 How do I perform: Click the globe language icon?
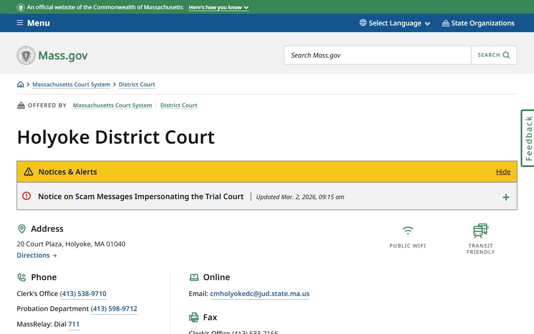363,23
